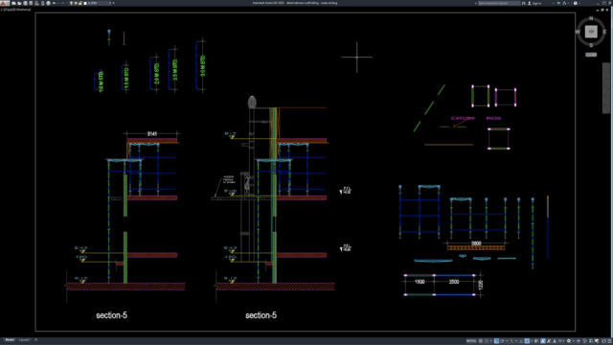Click the annotation monitor plus icon
Image resolution: width=613 pixels, height=345 pixels.
[579, 341]
